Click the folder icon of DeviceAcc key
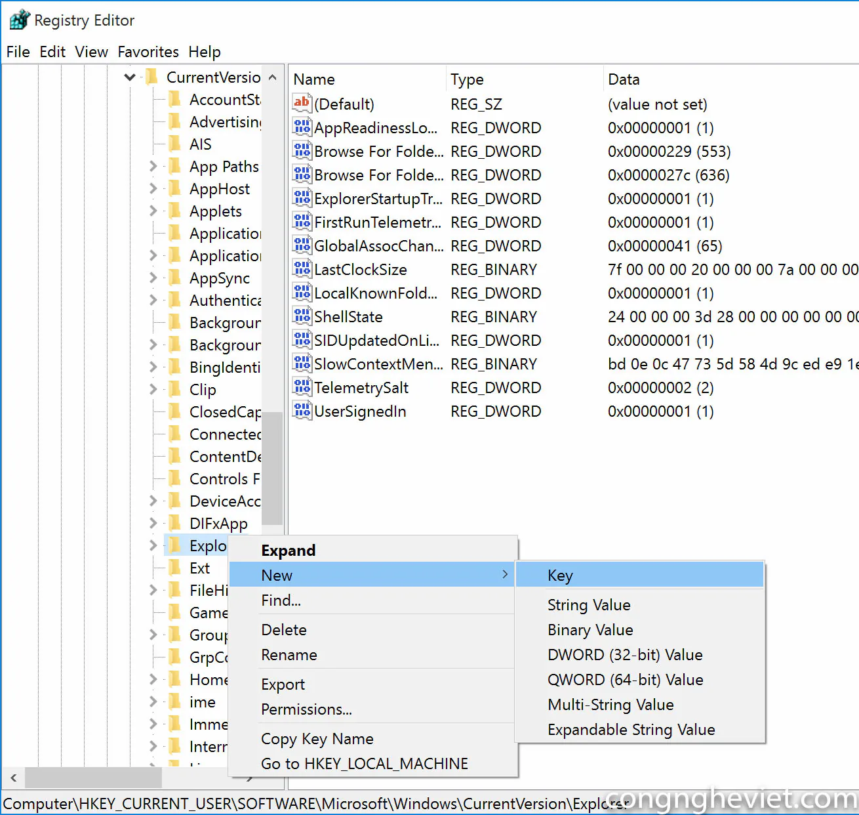Screen dimensions: 859x815 [x=174, y=501]
